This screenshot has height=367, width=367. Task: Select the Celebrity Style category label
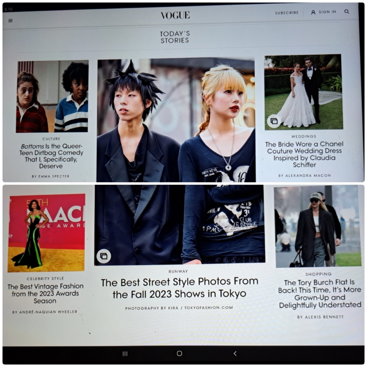pyautogui.click(x=45, y=279)
